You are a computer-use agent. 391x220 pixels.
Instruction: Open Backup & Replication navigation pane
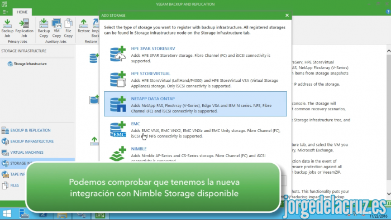pos(30,130)
